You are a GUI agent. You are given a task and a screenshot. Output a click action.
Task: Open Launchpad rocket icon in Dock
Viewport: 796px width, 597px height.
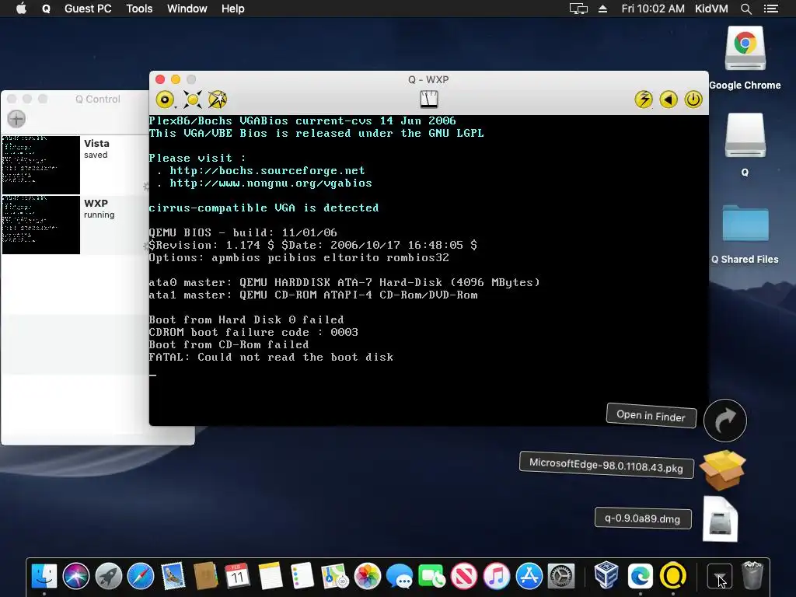tap(109, 576)
